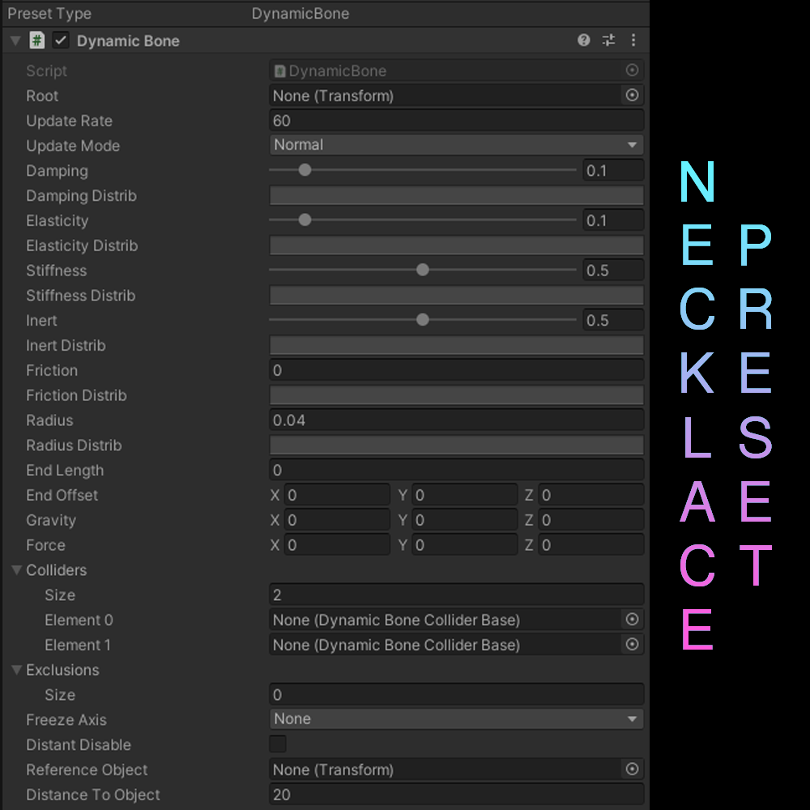810x810 pixels.
Task: Click the object picker beside Reference Object
Action: (632, 769)
